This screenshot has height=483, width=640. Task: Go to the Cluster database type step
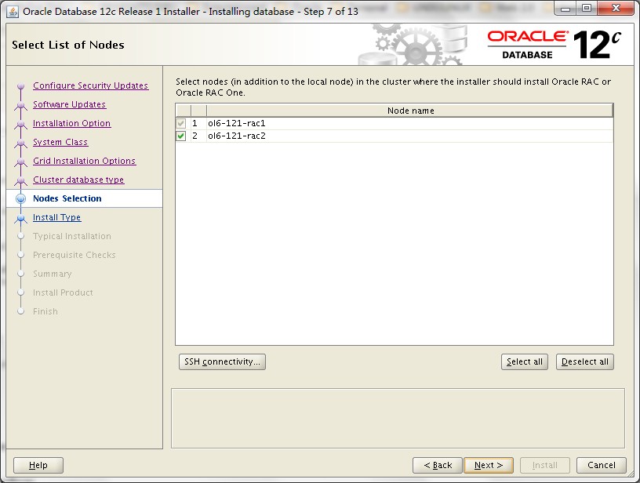[x=78, y=180]
